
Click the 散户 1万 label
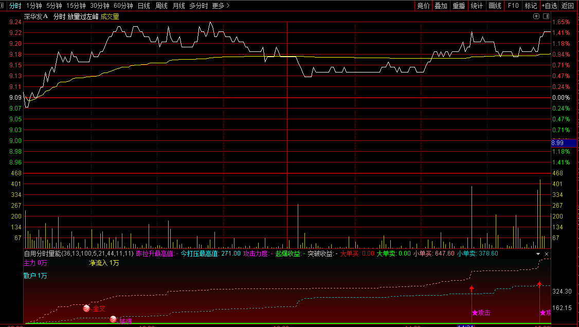click(x=35, y=276)
